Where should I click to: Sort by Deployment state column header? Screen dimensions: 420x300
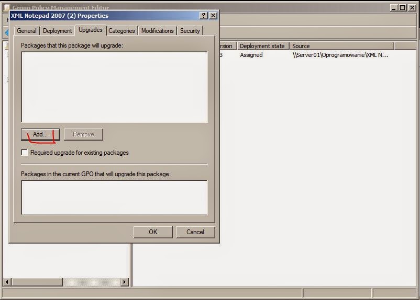point(263,46)
